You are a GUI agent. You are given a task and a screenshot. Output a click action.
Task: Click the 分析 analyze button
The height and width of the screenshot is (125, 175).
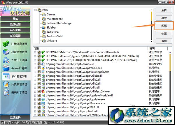click(164, 10)
